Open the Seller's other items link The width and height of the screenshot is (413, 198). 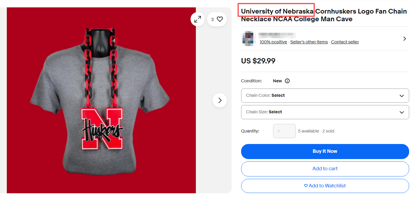309,42
